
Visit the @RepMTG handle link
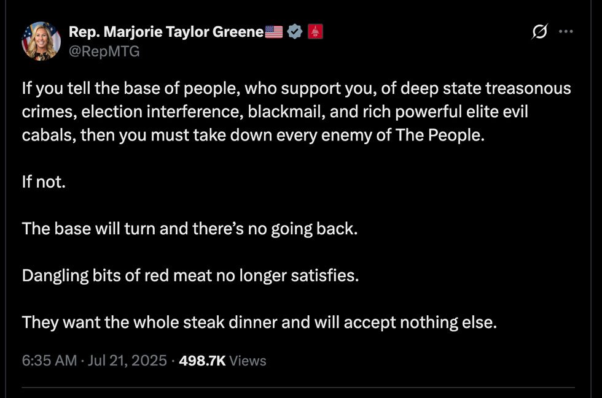click(x=104, y=52)
